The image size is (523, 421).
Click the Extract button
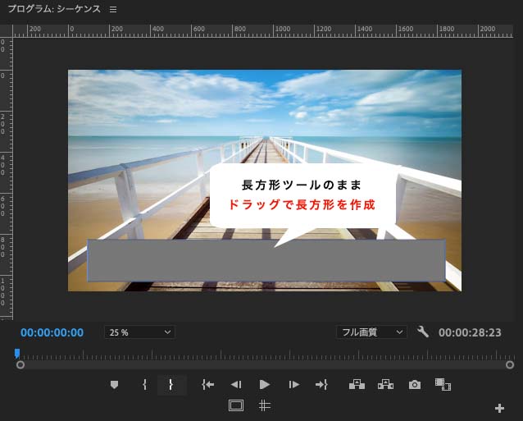tap(385, 384)
